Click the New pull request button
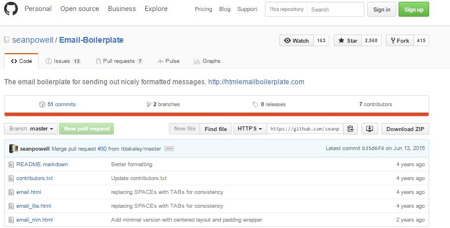Viewport: 450px width, 228px height. pyautogui.click(x=87, y=129)
